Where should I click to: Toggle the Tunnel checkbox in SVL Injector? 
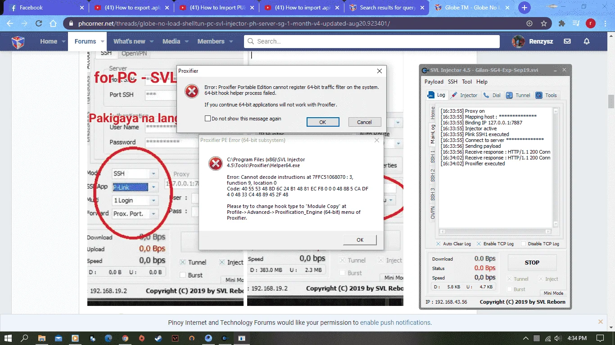tap(510, 279)
